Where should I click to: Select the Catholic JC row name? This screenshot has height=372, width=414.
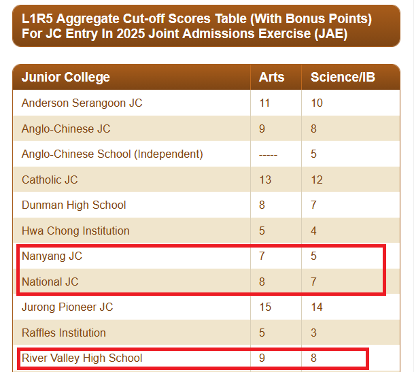50,180
